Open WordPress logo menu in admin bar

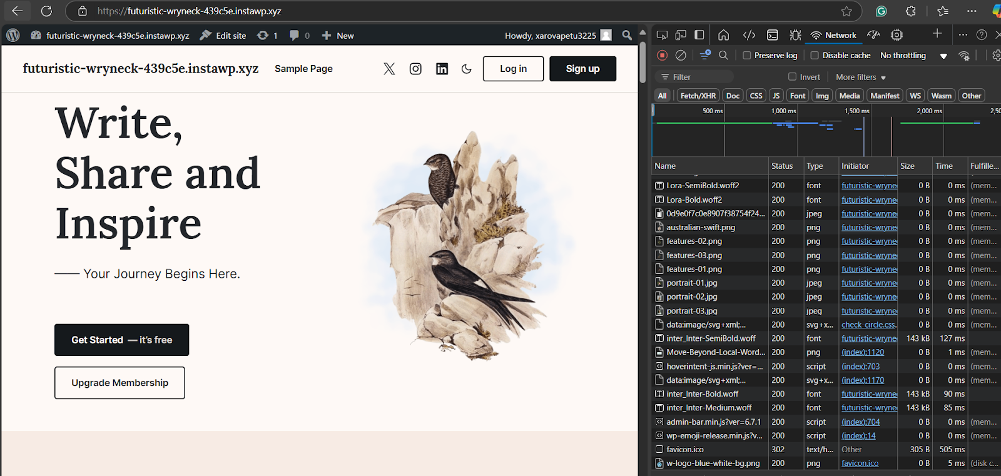pos(13,35)
